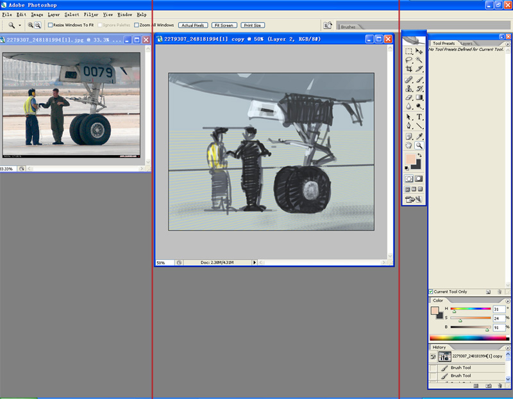Open the Layer menu

click(x=54, y=14)
